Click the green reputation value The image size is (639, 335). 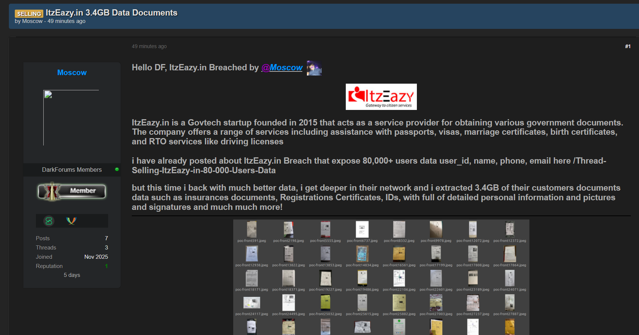pyautogui.click(x=106, y=266)
